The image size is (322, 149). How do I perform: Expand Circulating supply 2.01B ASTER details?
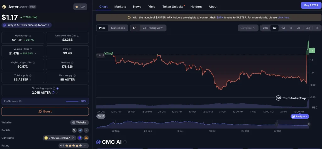[x=57, y=92]
